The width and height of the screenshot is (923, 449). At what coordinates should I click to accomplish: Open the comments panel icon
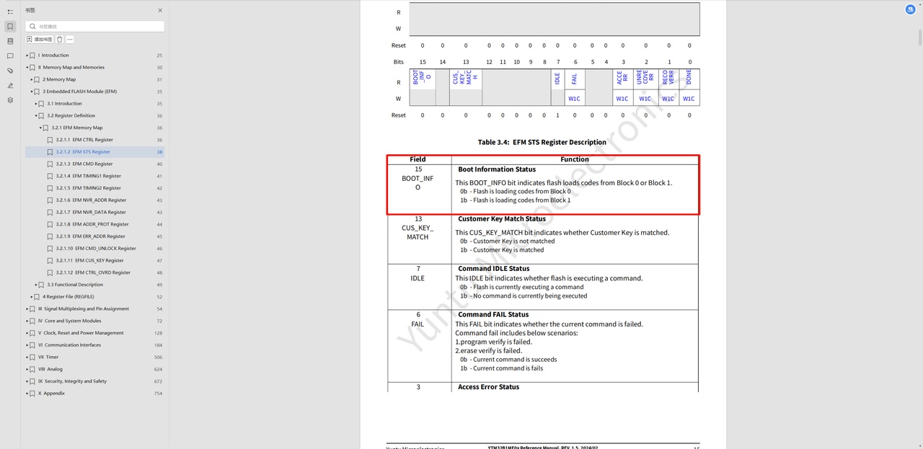tap(10, 55)
